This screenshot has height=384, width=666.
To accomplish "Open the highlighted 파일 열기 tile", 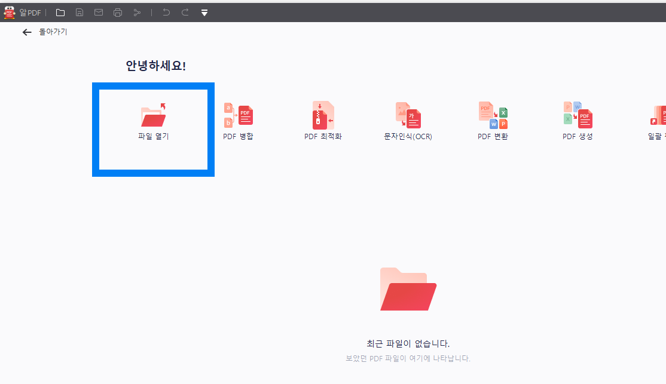I will click(153, 130).
